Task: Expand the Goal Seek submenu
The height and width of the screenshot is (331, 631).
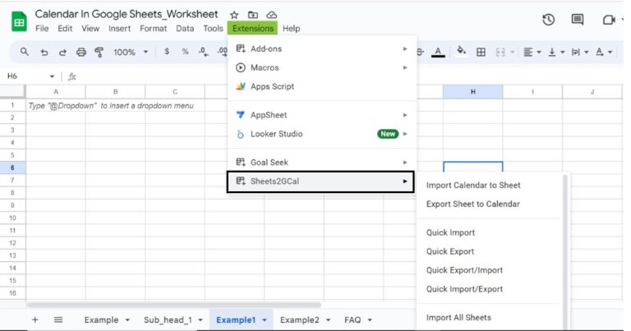Action: pos(405,163)
